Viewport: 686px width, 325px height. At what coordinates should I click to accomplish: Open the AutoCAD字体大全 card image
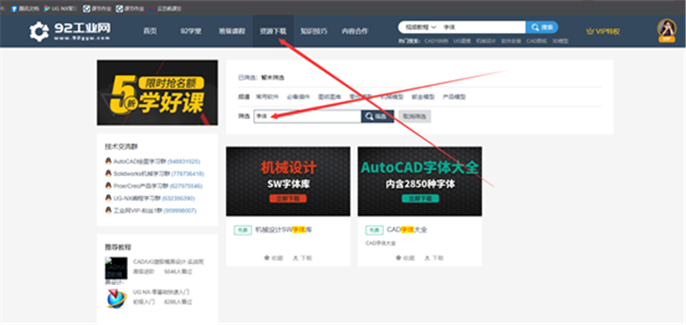tap(420, 181)
